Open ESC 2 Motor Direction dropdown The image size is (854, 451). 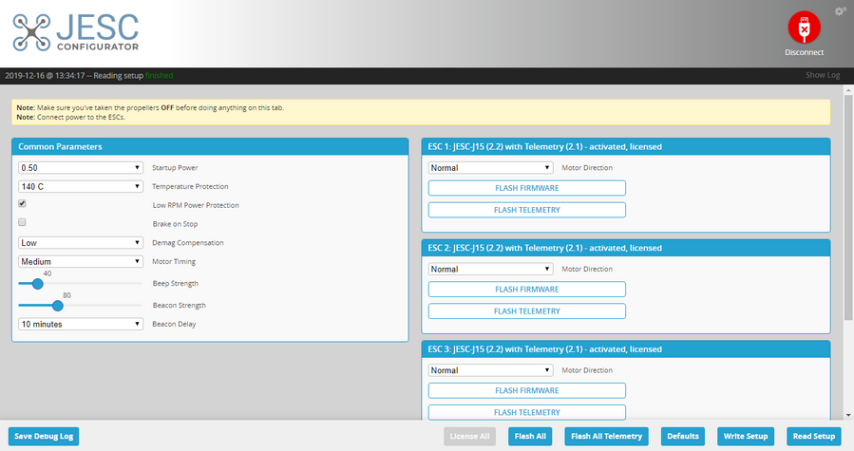click(491, 269)
